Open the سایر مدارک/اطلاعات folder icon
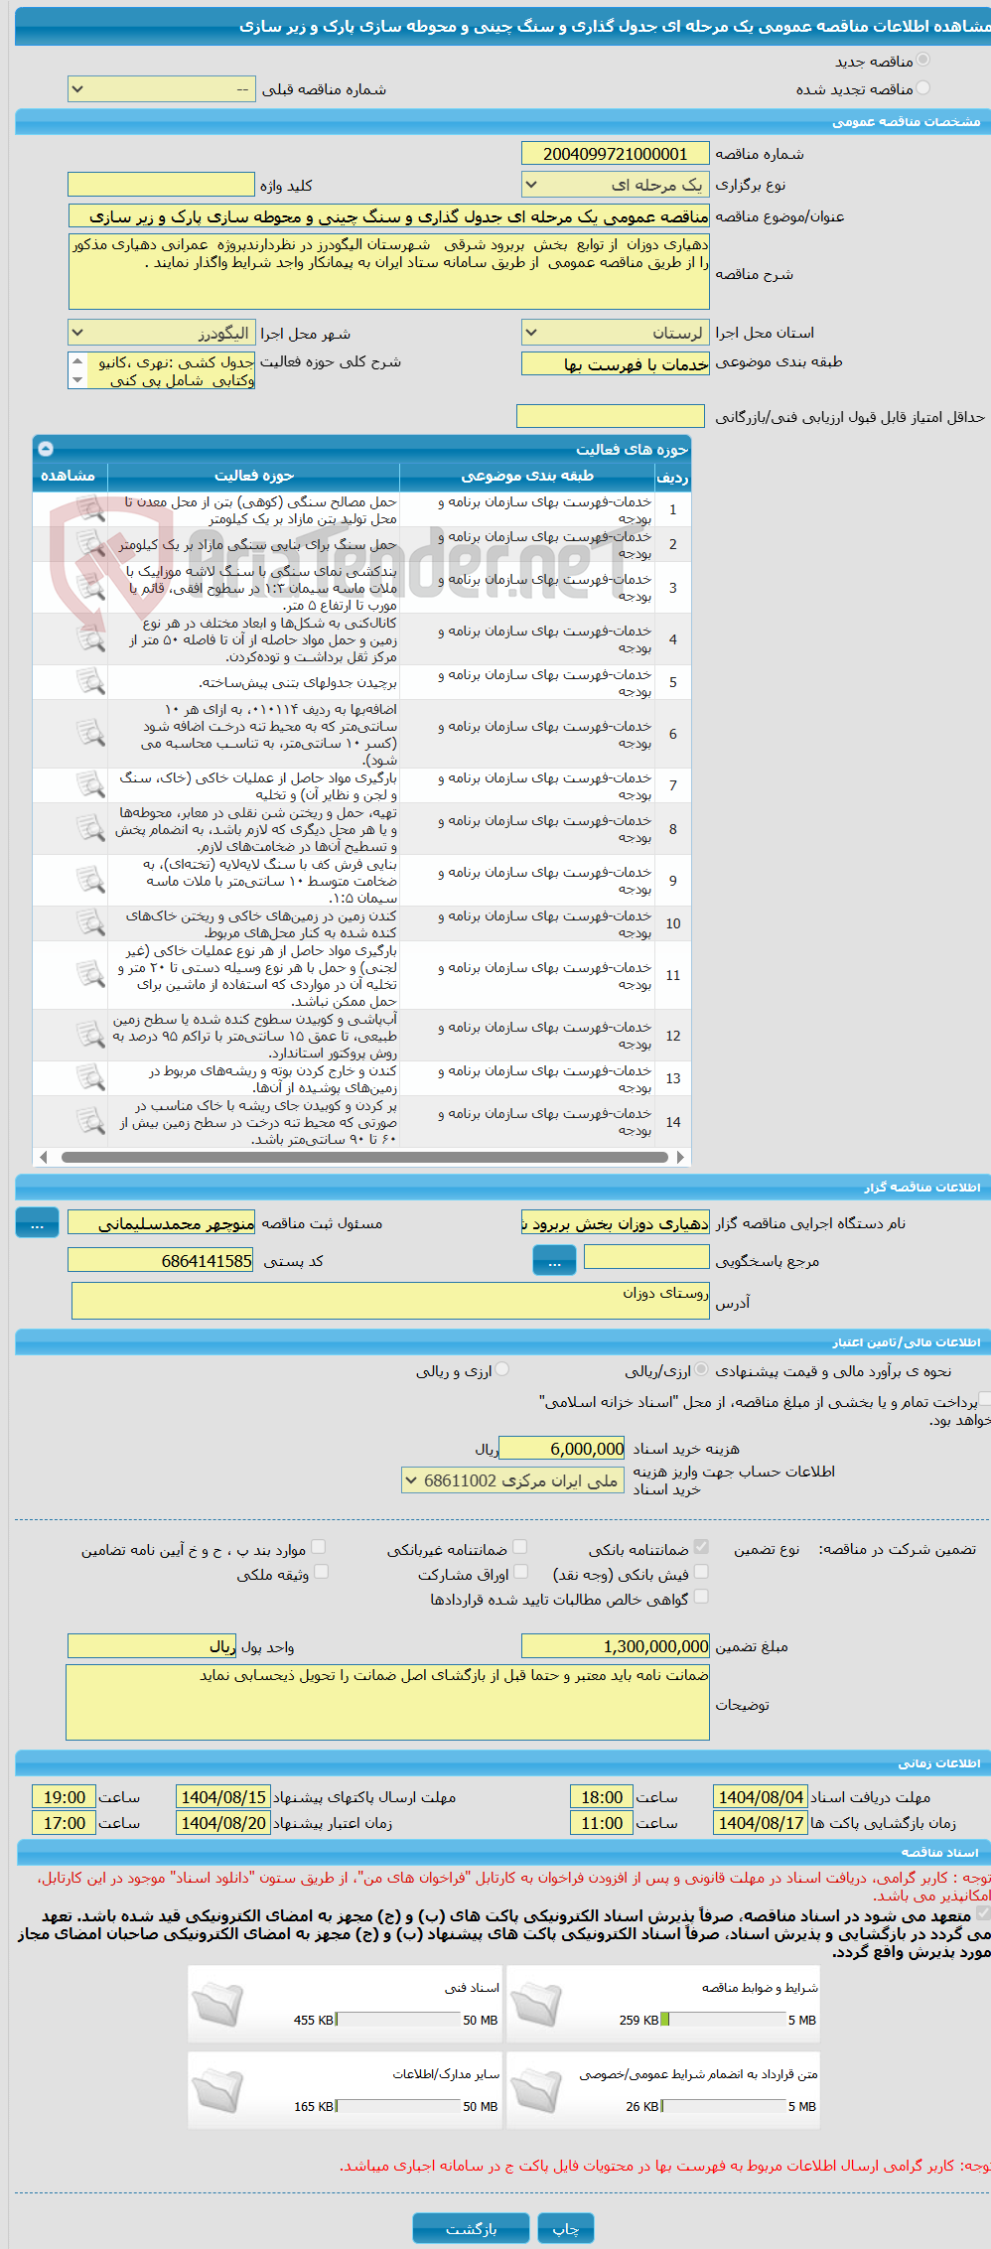 (218, 2090)
